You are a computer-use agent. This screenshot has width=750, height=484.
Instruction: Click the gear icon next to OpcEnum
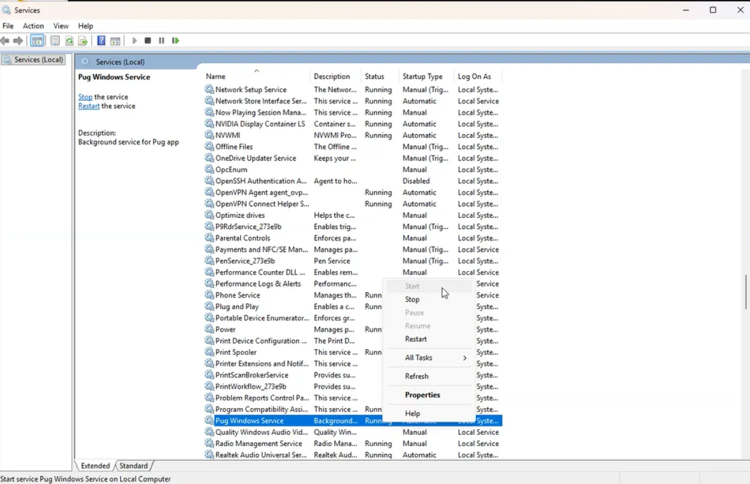tap(209, 169)
